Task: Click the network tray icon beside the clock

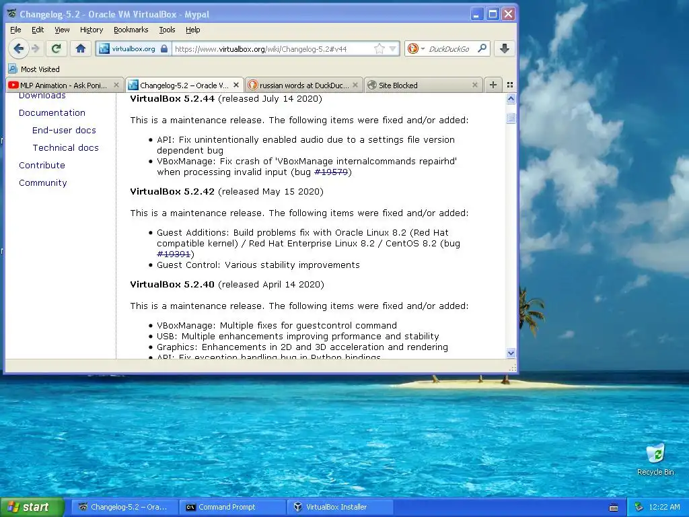Action: [639, 507]
